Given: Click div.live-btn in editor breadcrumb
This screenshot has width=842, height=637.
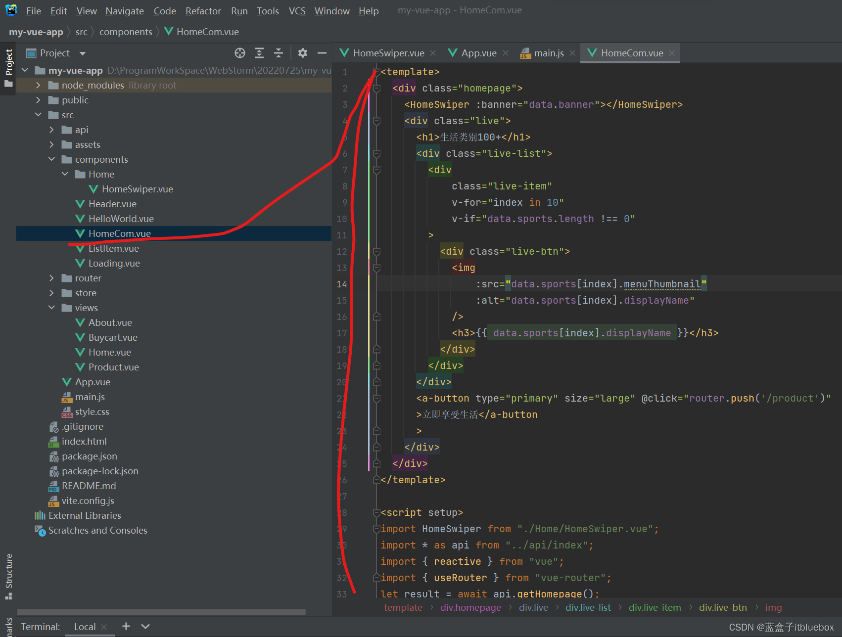Looking at the screenshot, I should tap(723, 607).
